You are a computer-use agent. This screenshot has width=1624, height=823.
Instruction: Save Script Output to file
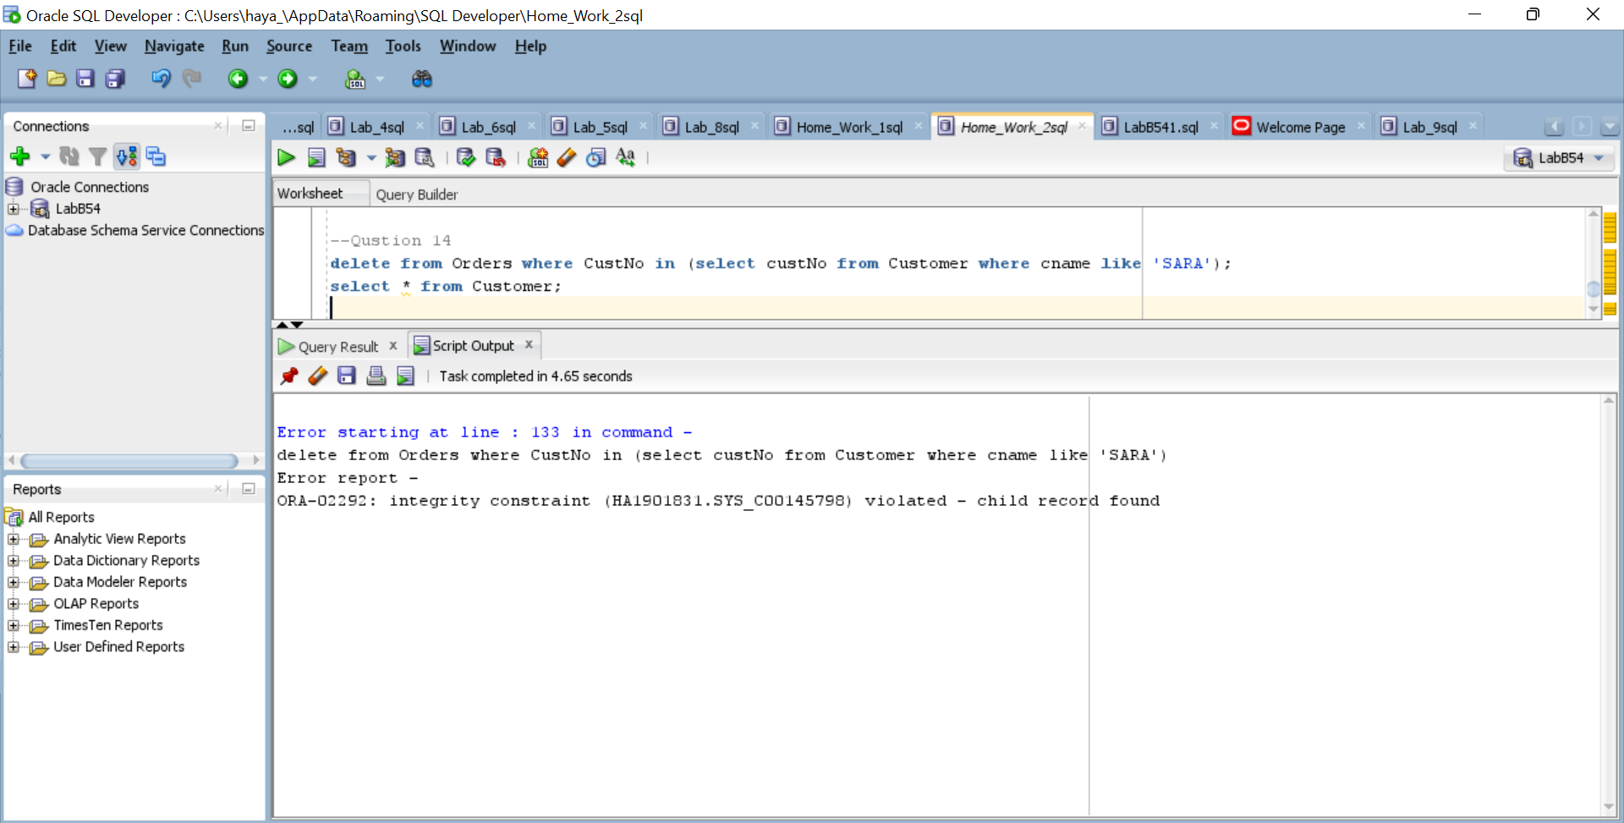click(x=347, y=376)
